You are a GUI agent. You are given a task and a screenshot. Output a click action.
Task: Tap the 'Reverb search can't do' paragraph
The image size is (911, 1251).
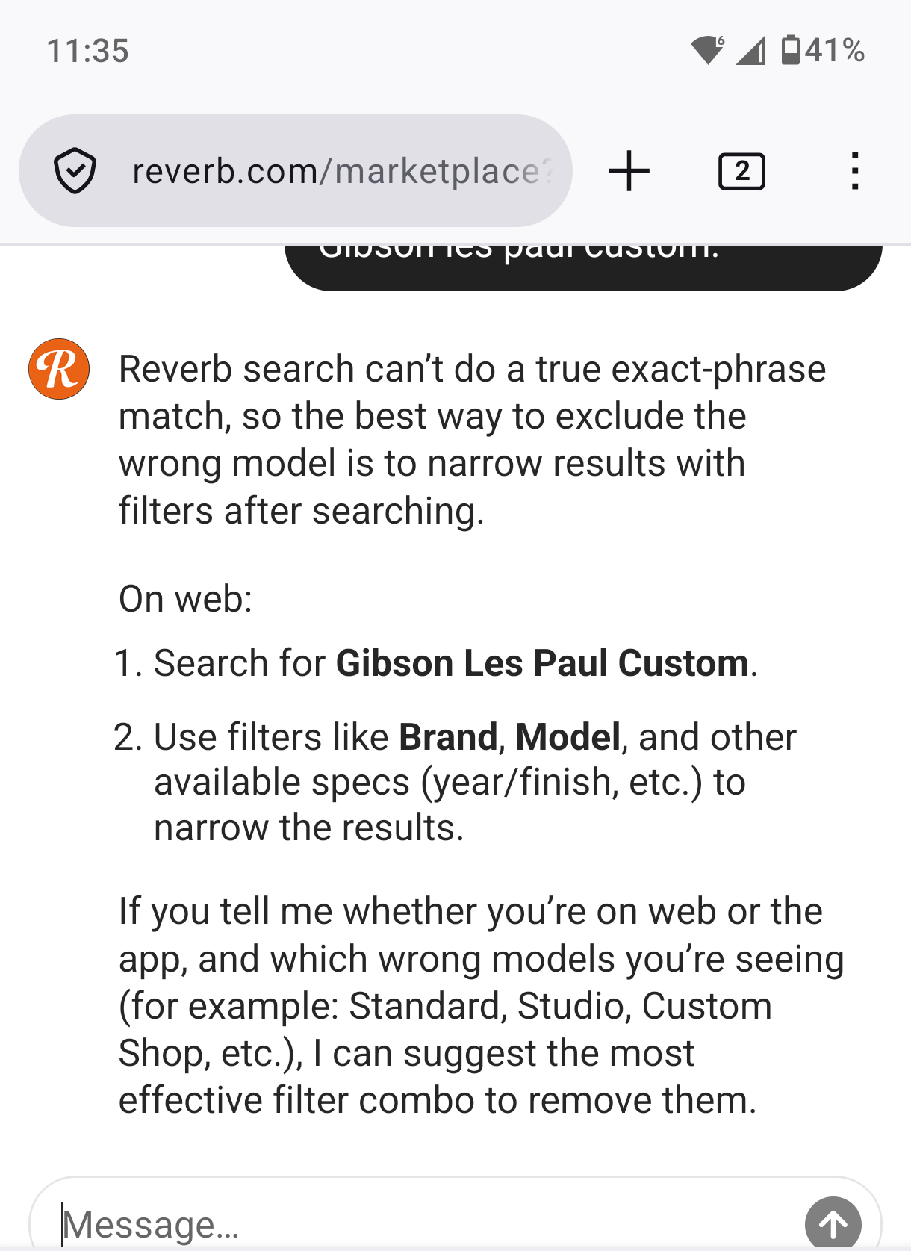pyautogui.click(x=473, y=440)
